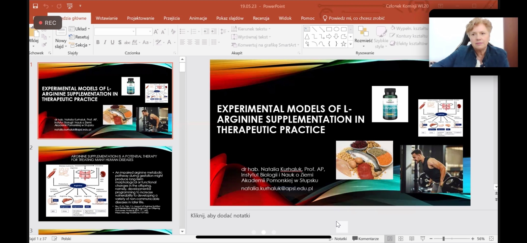The height and width of the screenshot is (243, 527).
Task: Expand the Sekcja section dropdown
Action: [x=80, y=45]
